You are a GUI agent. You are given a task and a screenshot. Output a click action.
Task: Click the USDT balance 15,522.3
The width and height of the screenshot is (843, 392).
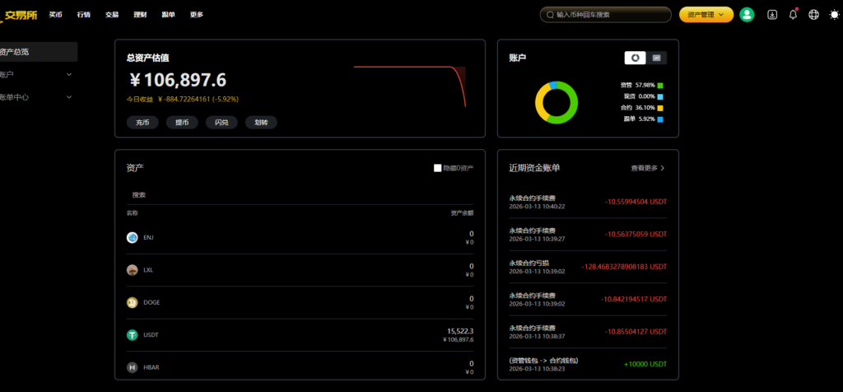pyautogui.click(x=460, y=331)
